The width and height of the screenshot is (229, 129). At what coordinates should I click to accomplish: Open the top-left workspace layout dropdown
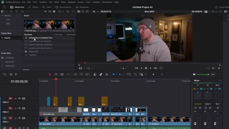point(4,7)
